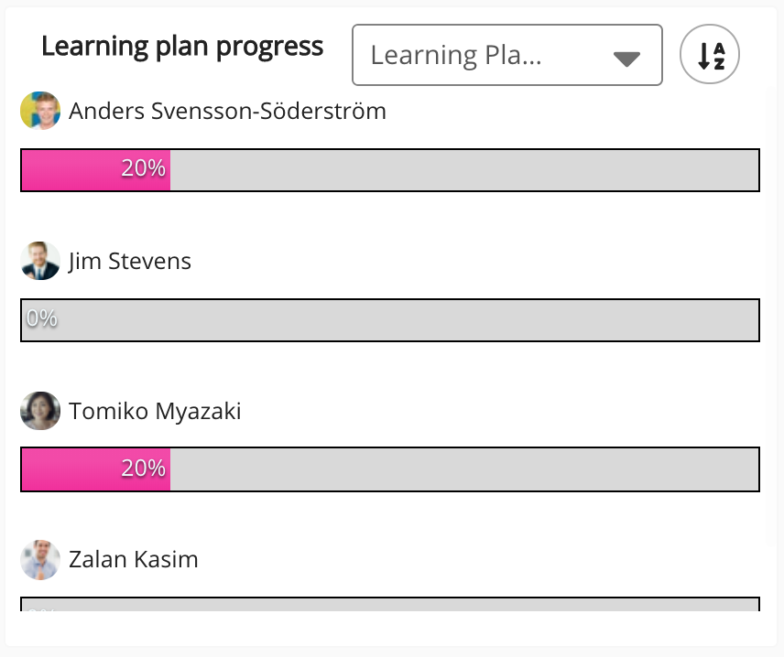Click the dropdown caret arrow
Viewport: 784px width, 657px height.
click(626, 59)
